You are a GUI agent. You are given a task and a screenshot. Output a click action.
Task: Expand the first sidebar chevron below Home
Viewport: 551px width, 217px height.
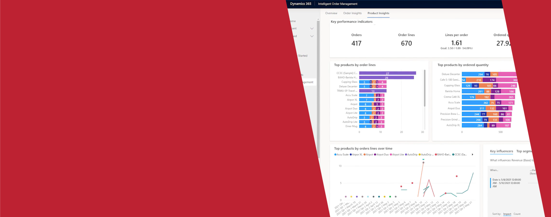pos(312,29)
